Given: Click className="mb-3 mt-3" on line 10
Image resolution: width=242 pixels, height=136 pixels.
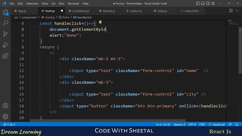Looking at the screenshot, I should coord(97,59).
